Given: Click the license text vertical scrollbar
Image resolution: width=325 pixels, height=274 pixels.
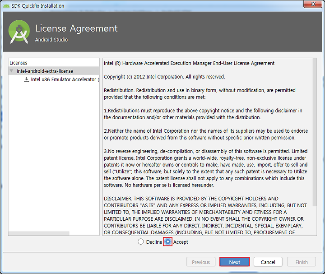Looking at the screenshot, I should pos(315,132).
